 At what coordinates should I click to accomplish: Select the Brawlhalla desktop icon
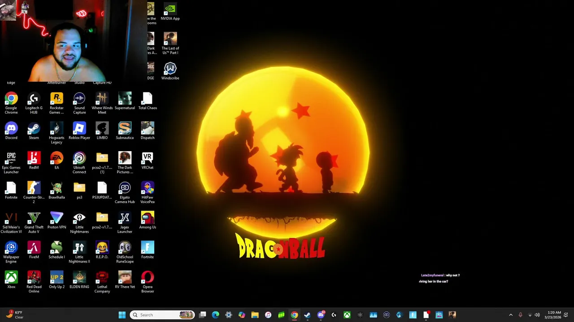pyautogui.click(x=57, y=191)
